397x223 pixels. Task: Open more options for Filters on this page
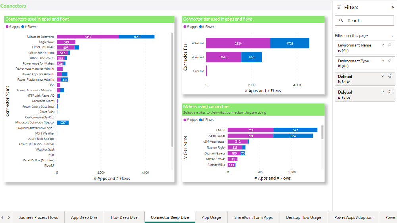click(x=391, y=36)
